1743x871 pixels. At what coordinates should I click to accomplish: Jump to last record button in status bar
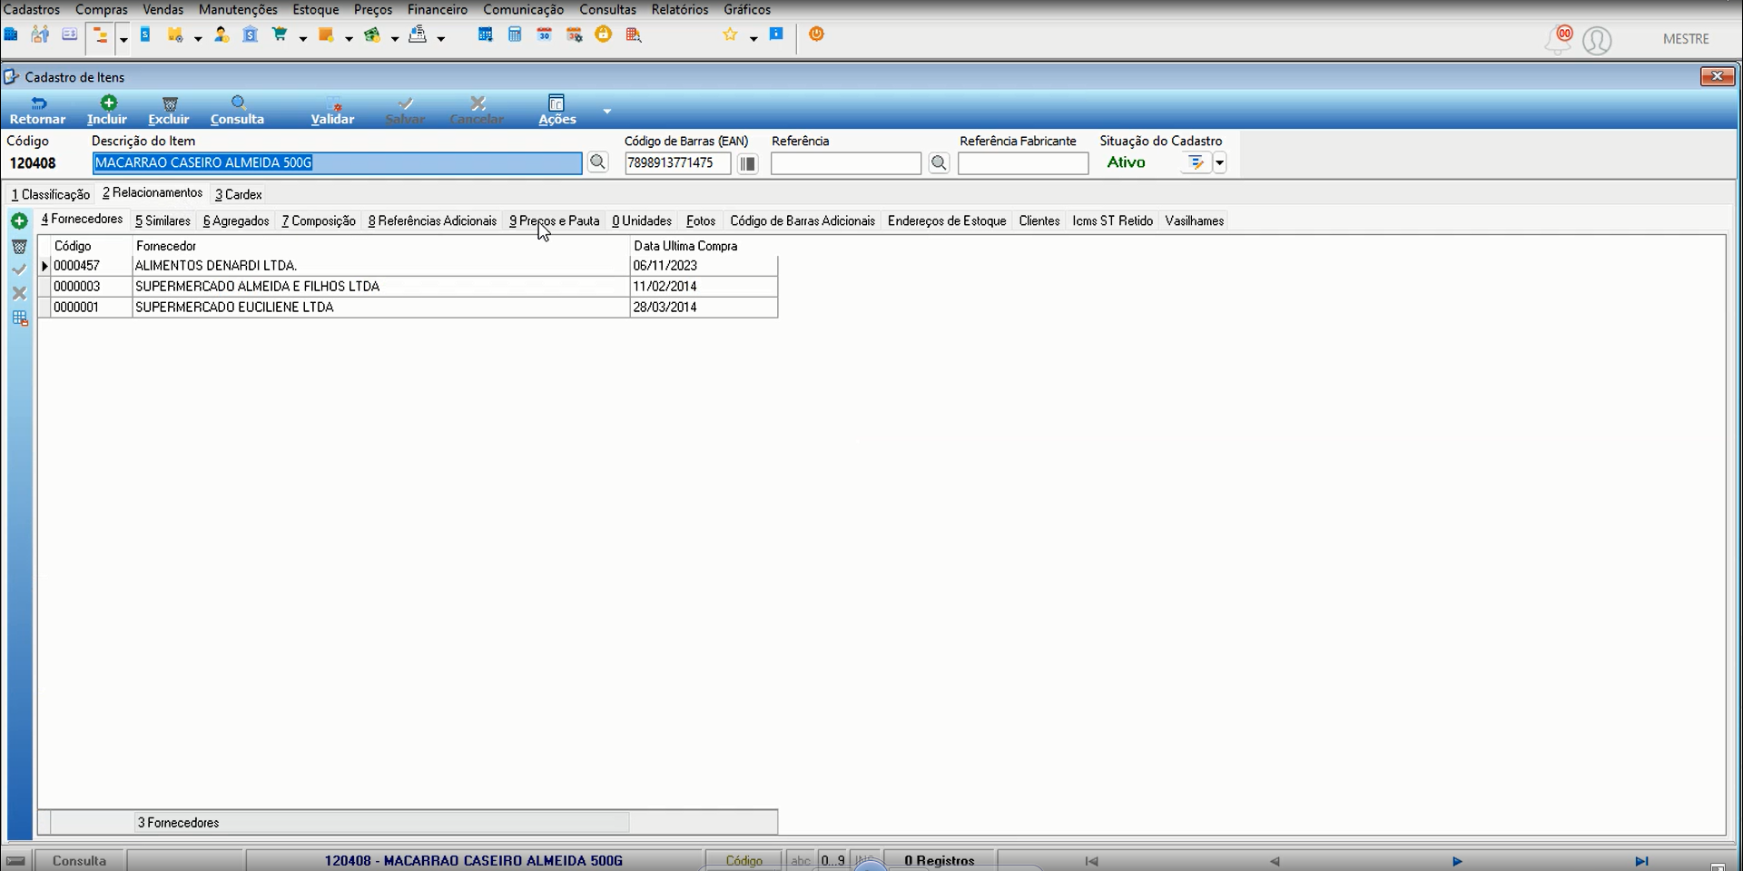click(1641, 861)
